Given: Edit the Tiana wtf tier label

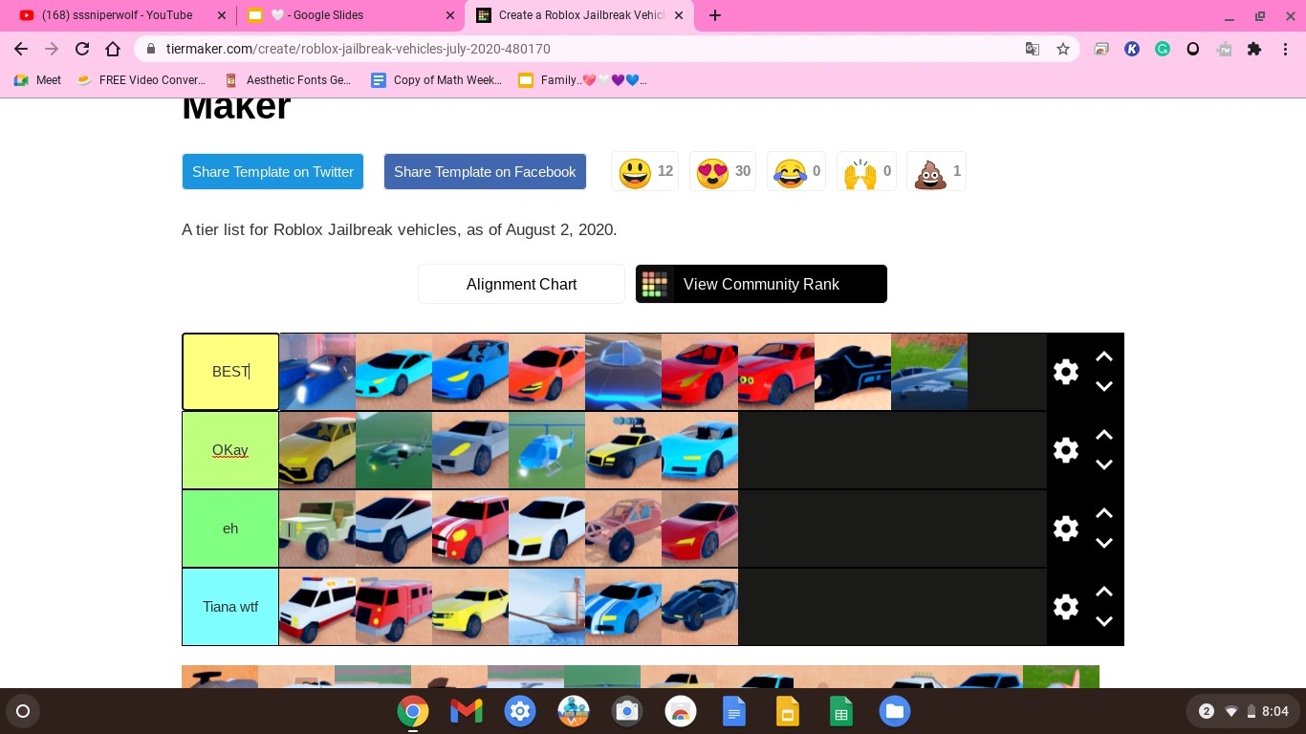Looking at the screenshot, I should tap(230, 607).
